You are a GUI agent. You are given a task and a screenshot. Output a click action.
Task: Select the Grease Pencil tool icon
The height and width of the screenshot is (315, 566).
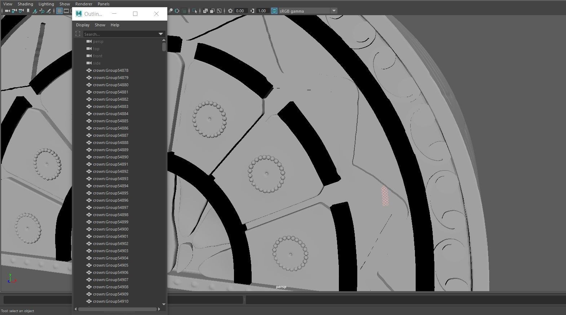coord(48,11)
